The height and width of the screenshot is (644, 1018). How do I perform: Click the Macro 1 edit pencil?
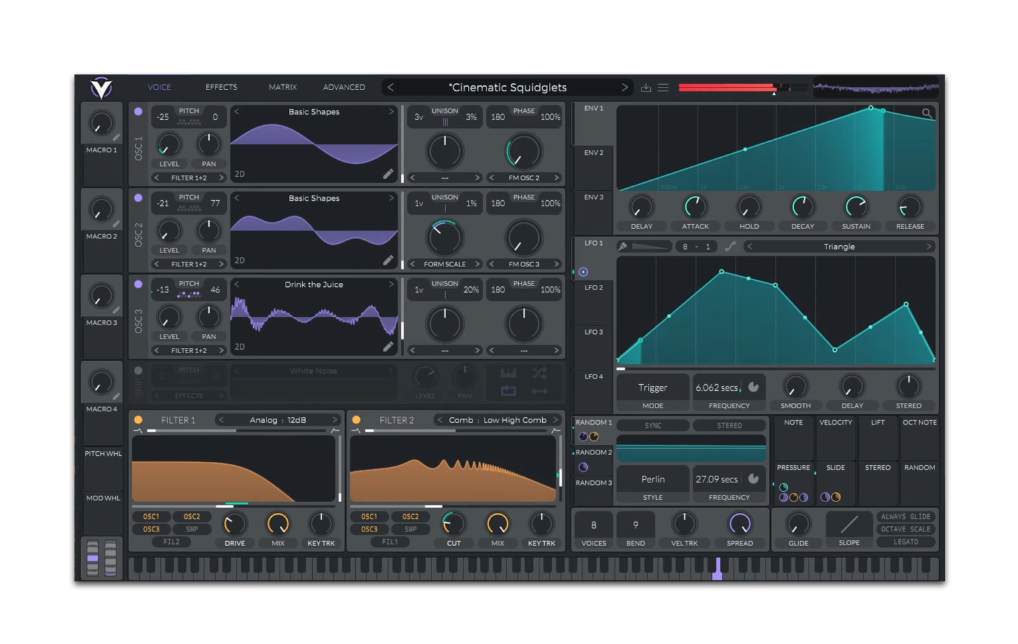(116, 137)
